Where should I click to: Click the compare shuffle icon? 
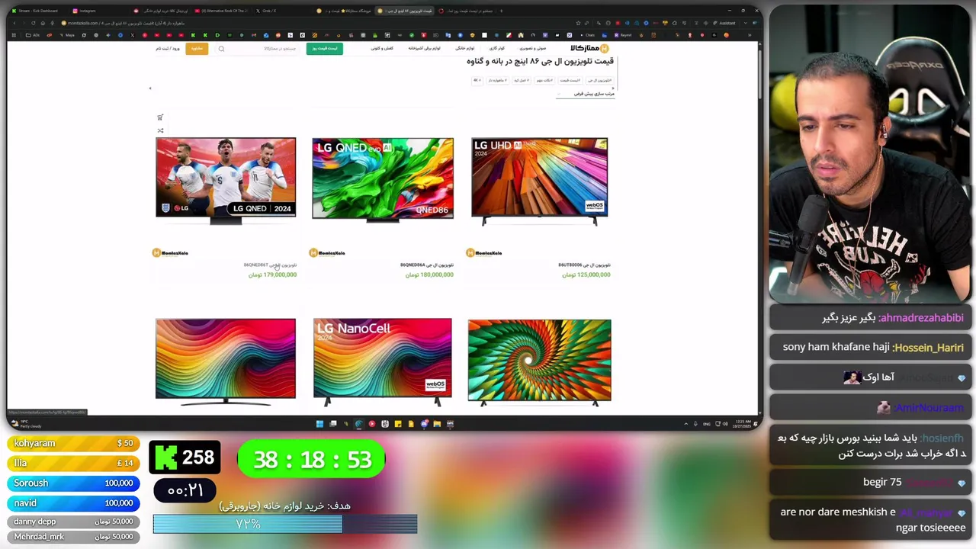[x=160, y=130]
